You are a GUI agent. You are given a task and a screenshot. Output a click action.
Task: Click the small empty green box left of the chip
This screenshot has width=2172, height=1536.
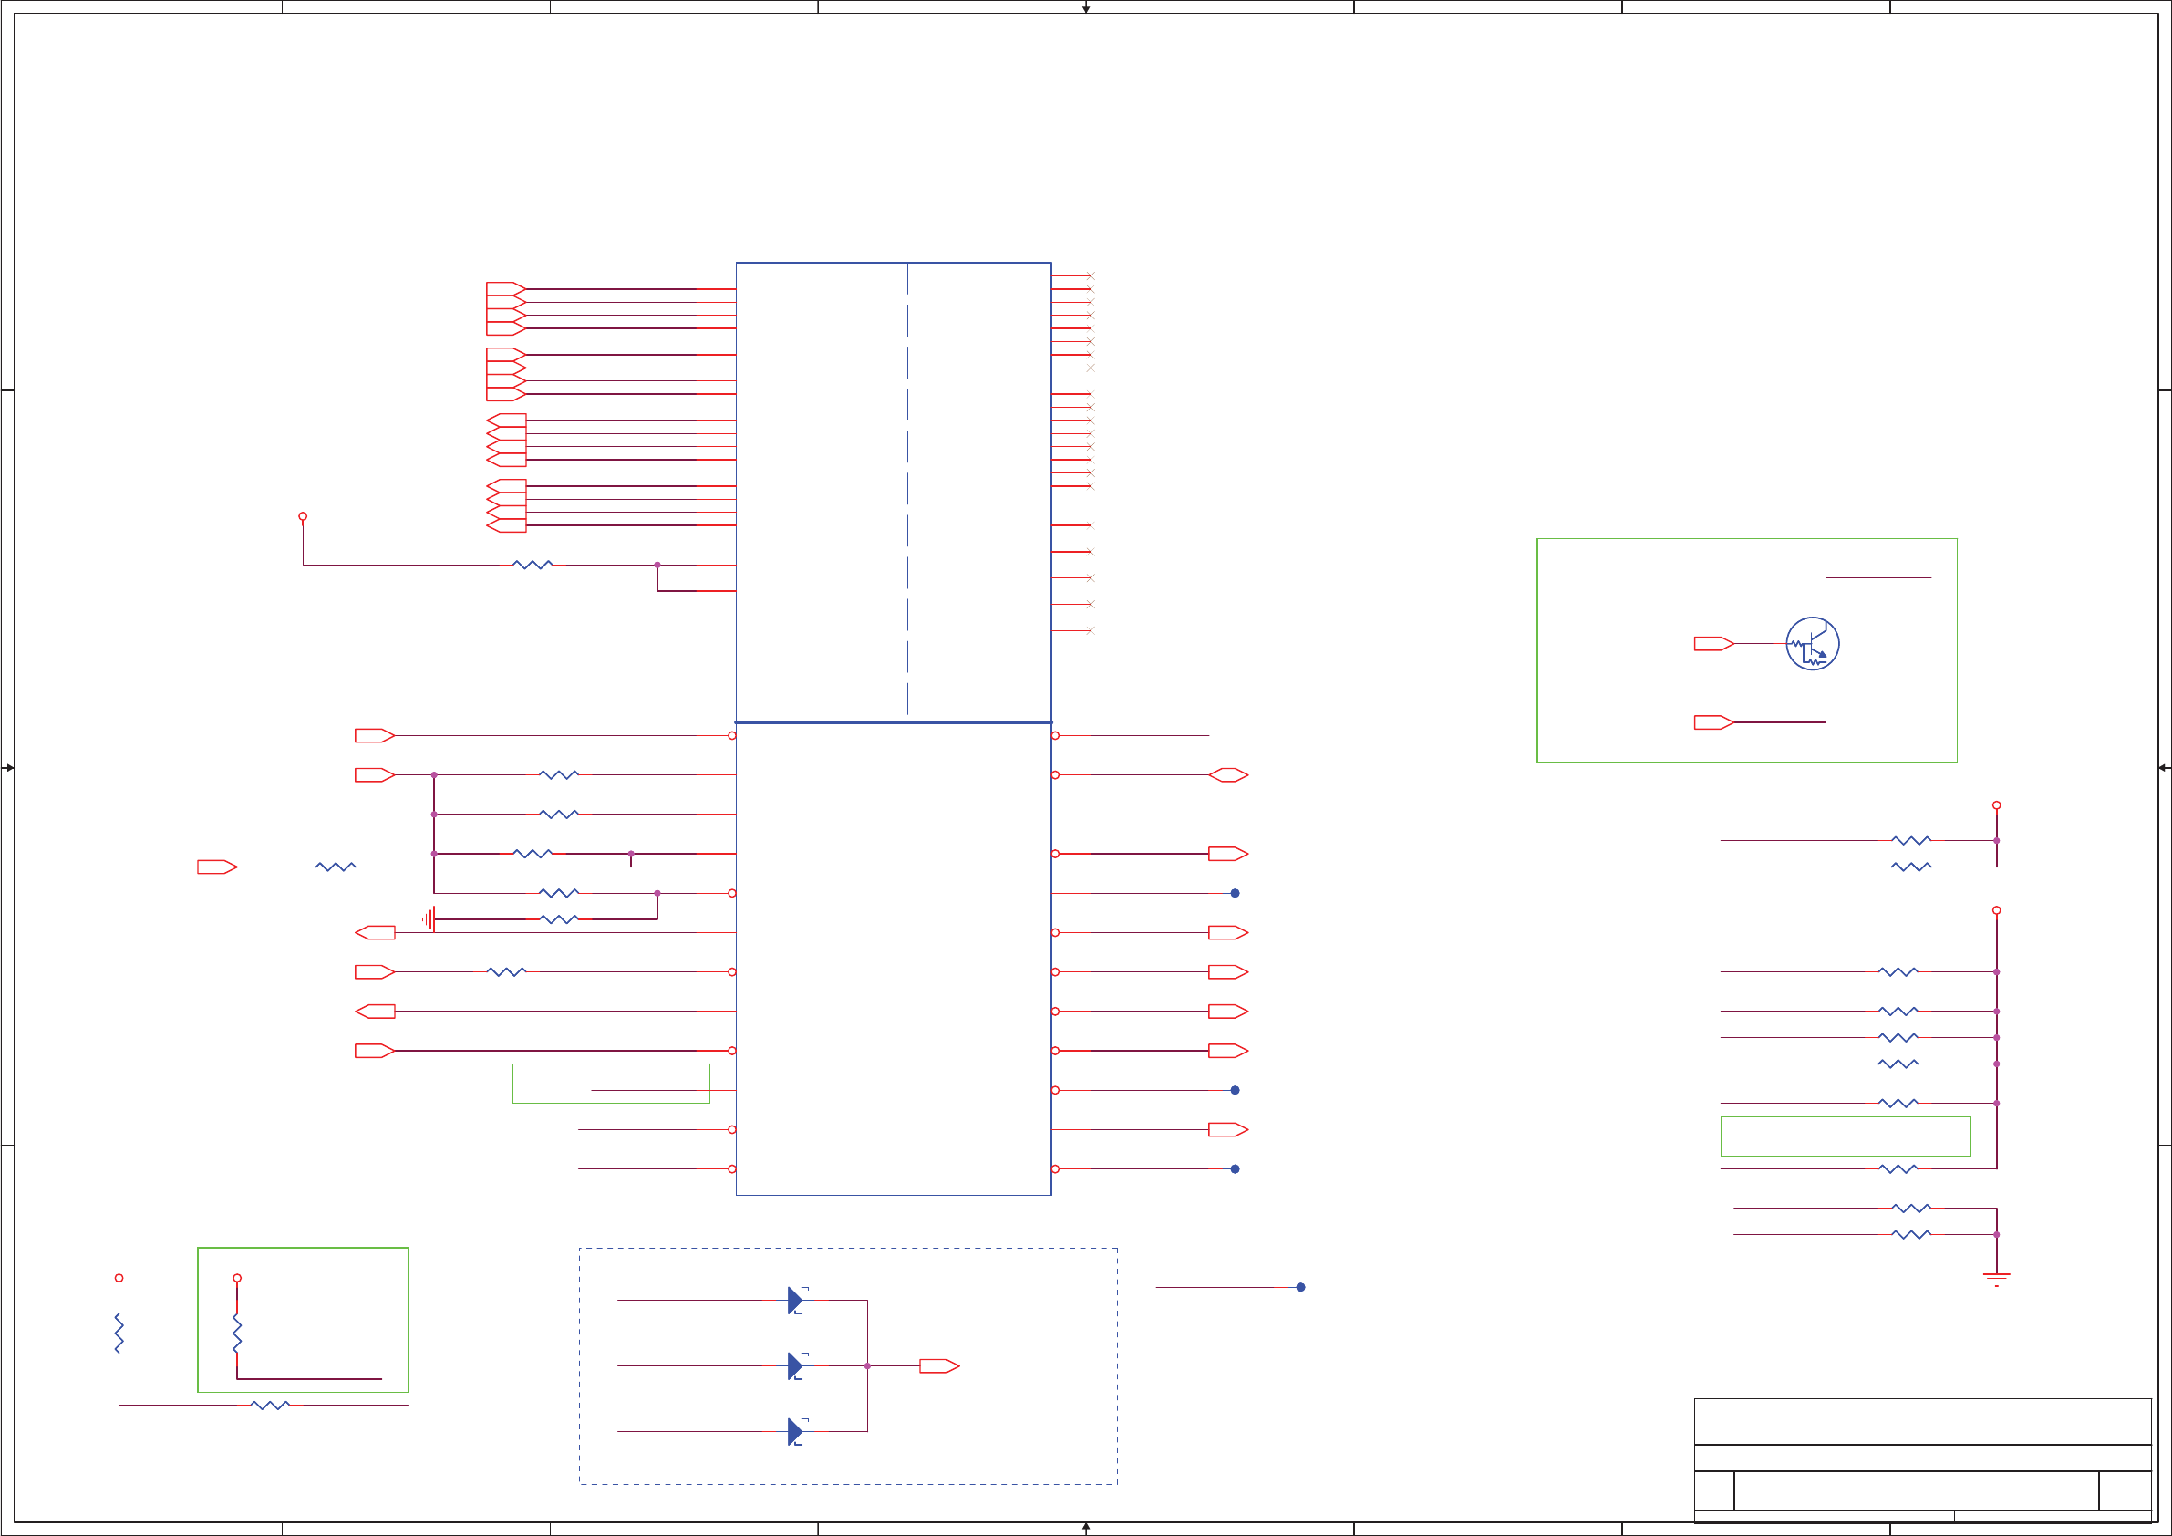click(x=611, y=1083)
